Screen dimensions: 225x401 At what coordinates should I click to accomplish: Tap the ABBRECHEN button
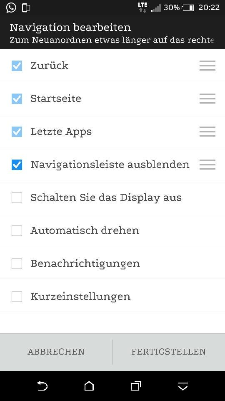pos(56,352)
